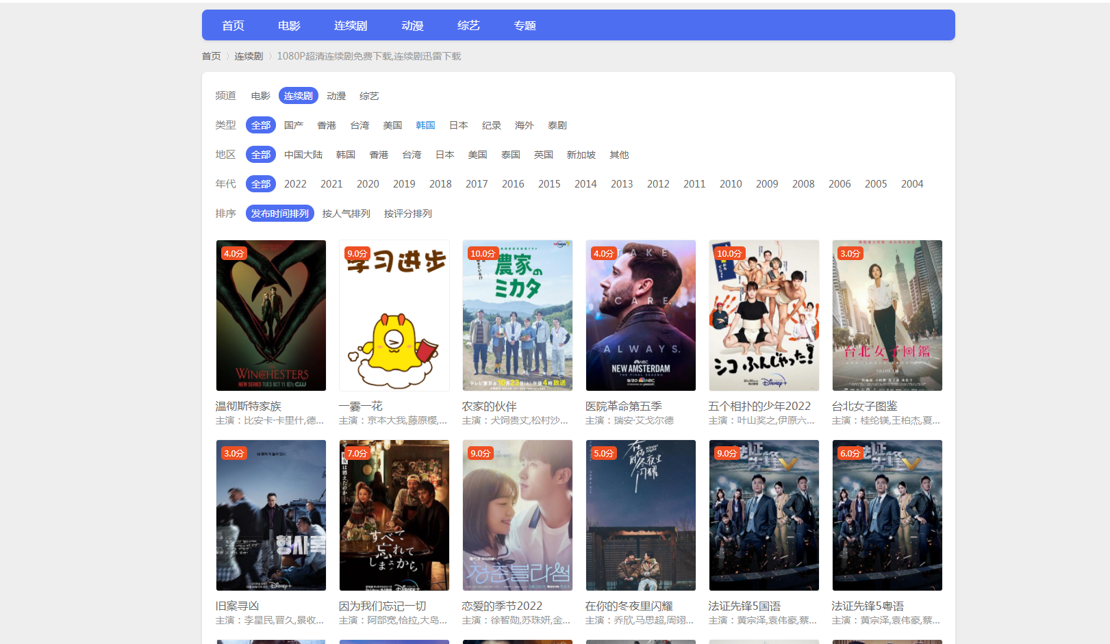Sort by 按评分排列
The image size is (1110, 644).
click(408, 214)
